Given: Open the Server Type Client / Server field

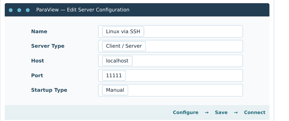Looking at the screenshot, I should click(x=170, y=46).
